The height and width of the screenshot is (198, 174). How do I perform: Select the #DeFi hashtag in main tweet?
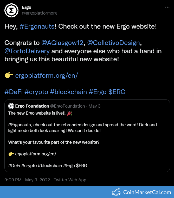14,92
